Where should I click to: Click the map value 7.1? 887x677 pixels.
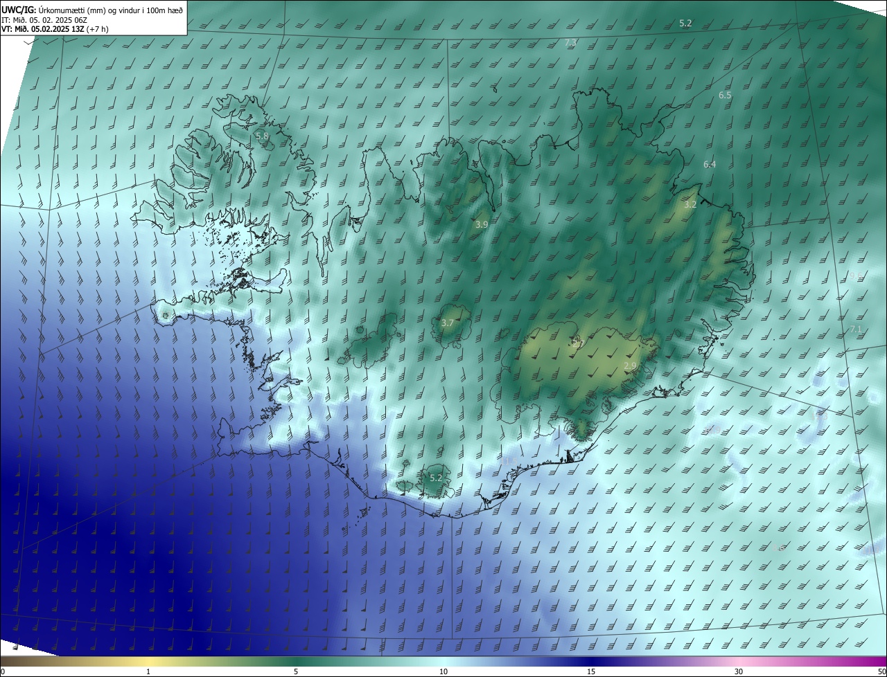pyautogui.click(x=856, y=330)
